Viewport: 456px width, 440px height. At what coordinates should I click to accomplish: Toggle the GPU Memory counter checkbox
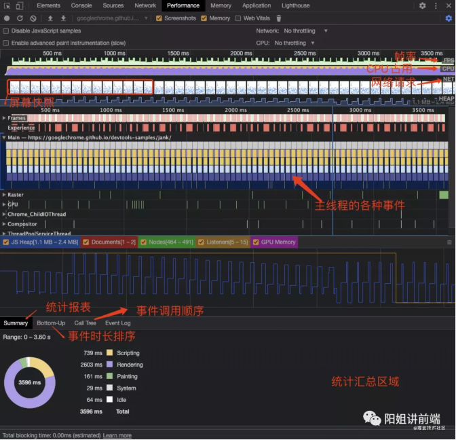256,242
